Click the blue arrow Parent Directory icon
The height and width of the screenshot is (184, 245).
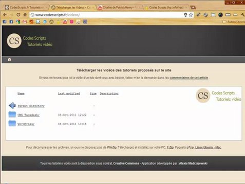coord(12,105)
